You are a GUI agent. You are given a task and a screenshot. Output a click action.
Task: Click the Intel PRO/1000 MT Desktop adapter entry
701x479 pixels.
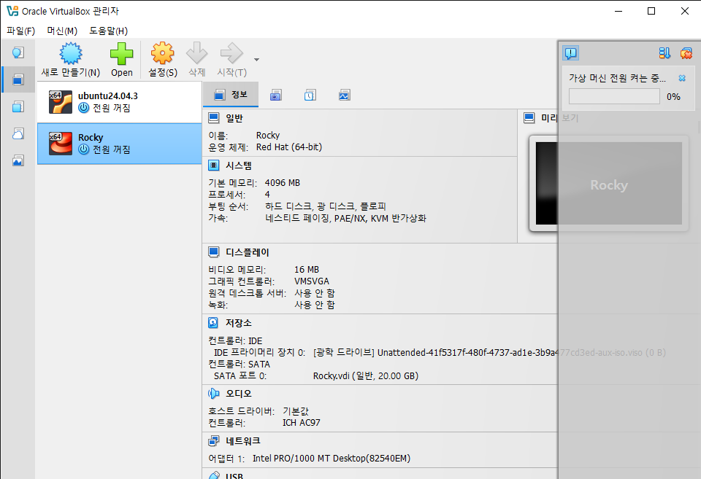point(332,459)
